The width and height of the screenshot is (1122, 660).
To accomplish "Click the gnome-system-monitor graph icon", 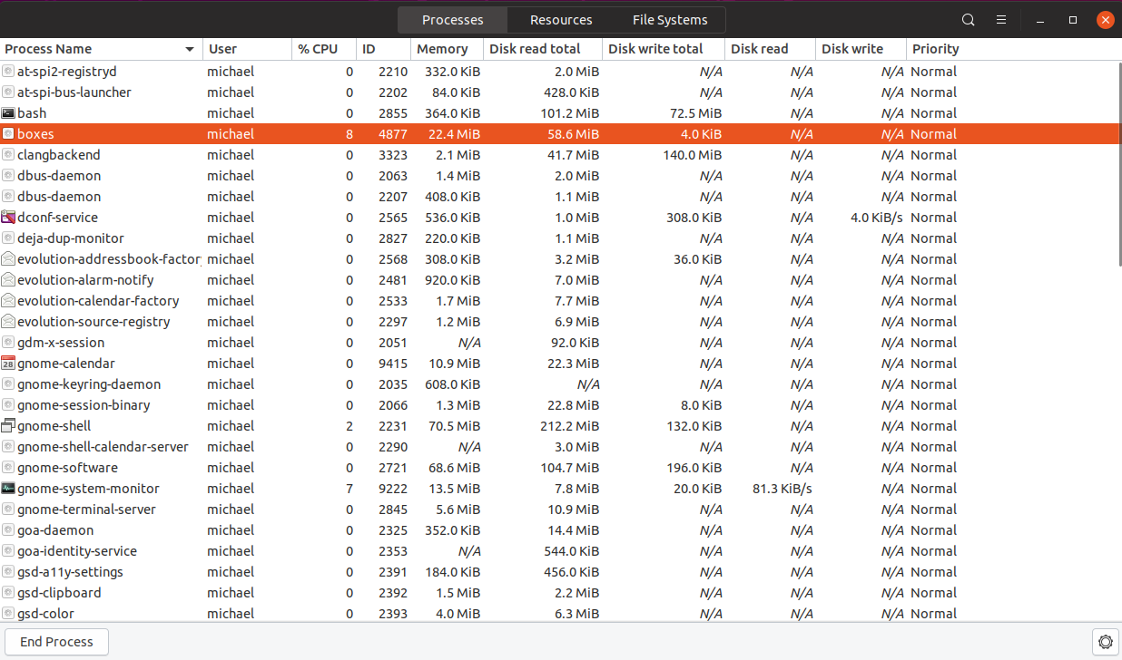I will tap(8, 489).
